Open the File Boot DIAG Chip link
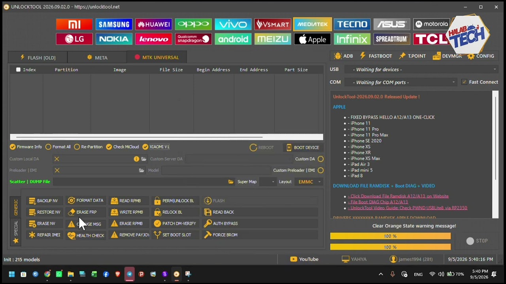506x284 pixels. click(379, 202)
